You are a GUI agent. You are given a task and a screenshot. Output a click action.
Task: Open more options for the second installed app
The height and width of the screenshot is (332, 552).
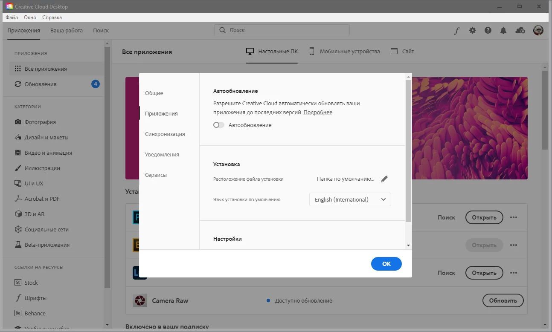[x=514, y=245]
